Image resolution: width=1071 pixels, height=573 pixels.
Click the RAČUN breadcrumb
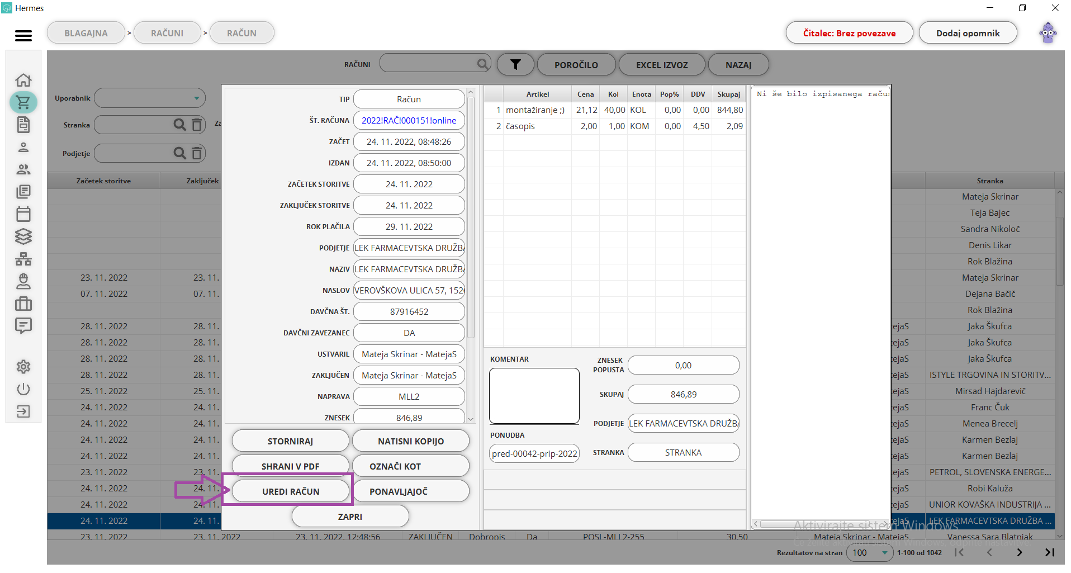[242, 33]
